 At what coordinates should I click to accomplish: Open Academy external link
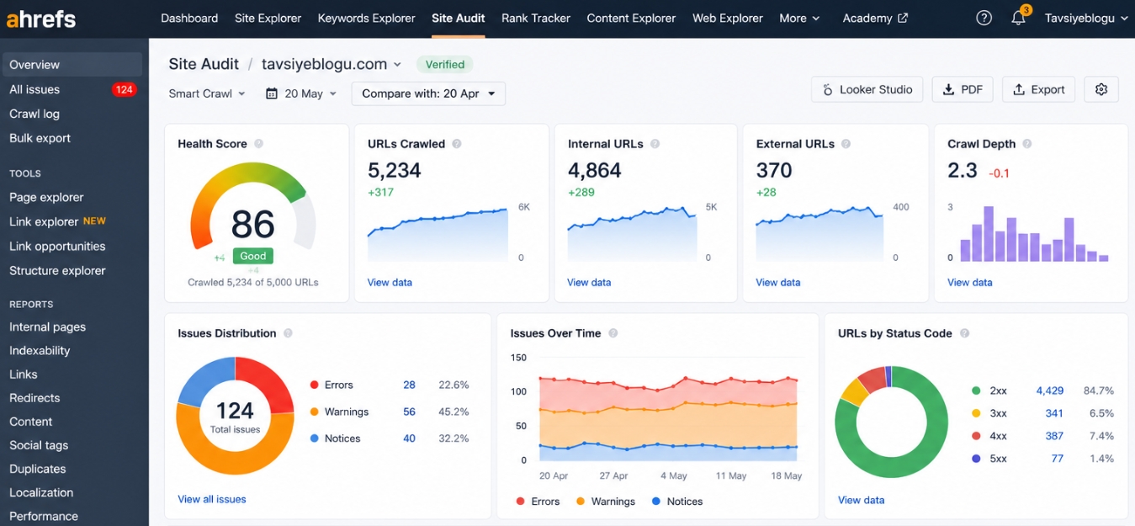tap(875, 18)
